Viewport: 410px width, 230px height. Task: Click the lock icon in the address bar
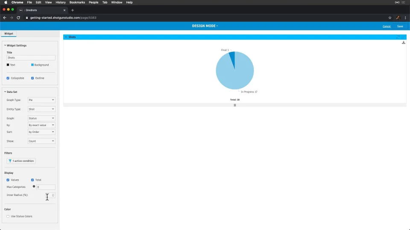(26, 18)
